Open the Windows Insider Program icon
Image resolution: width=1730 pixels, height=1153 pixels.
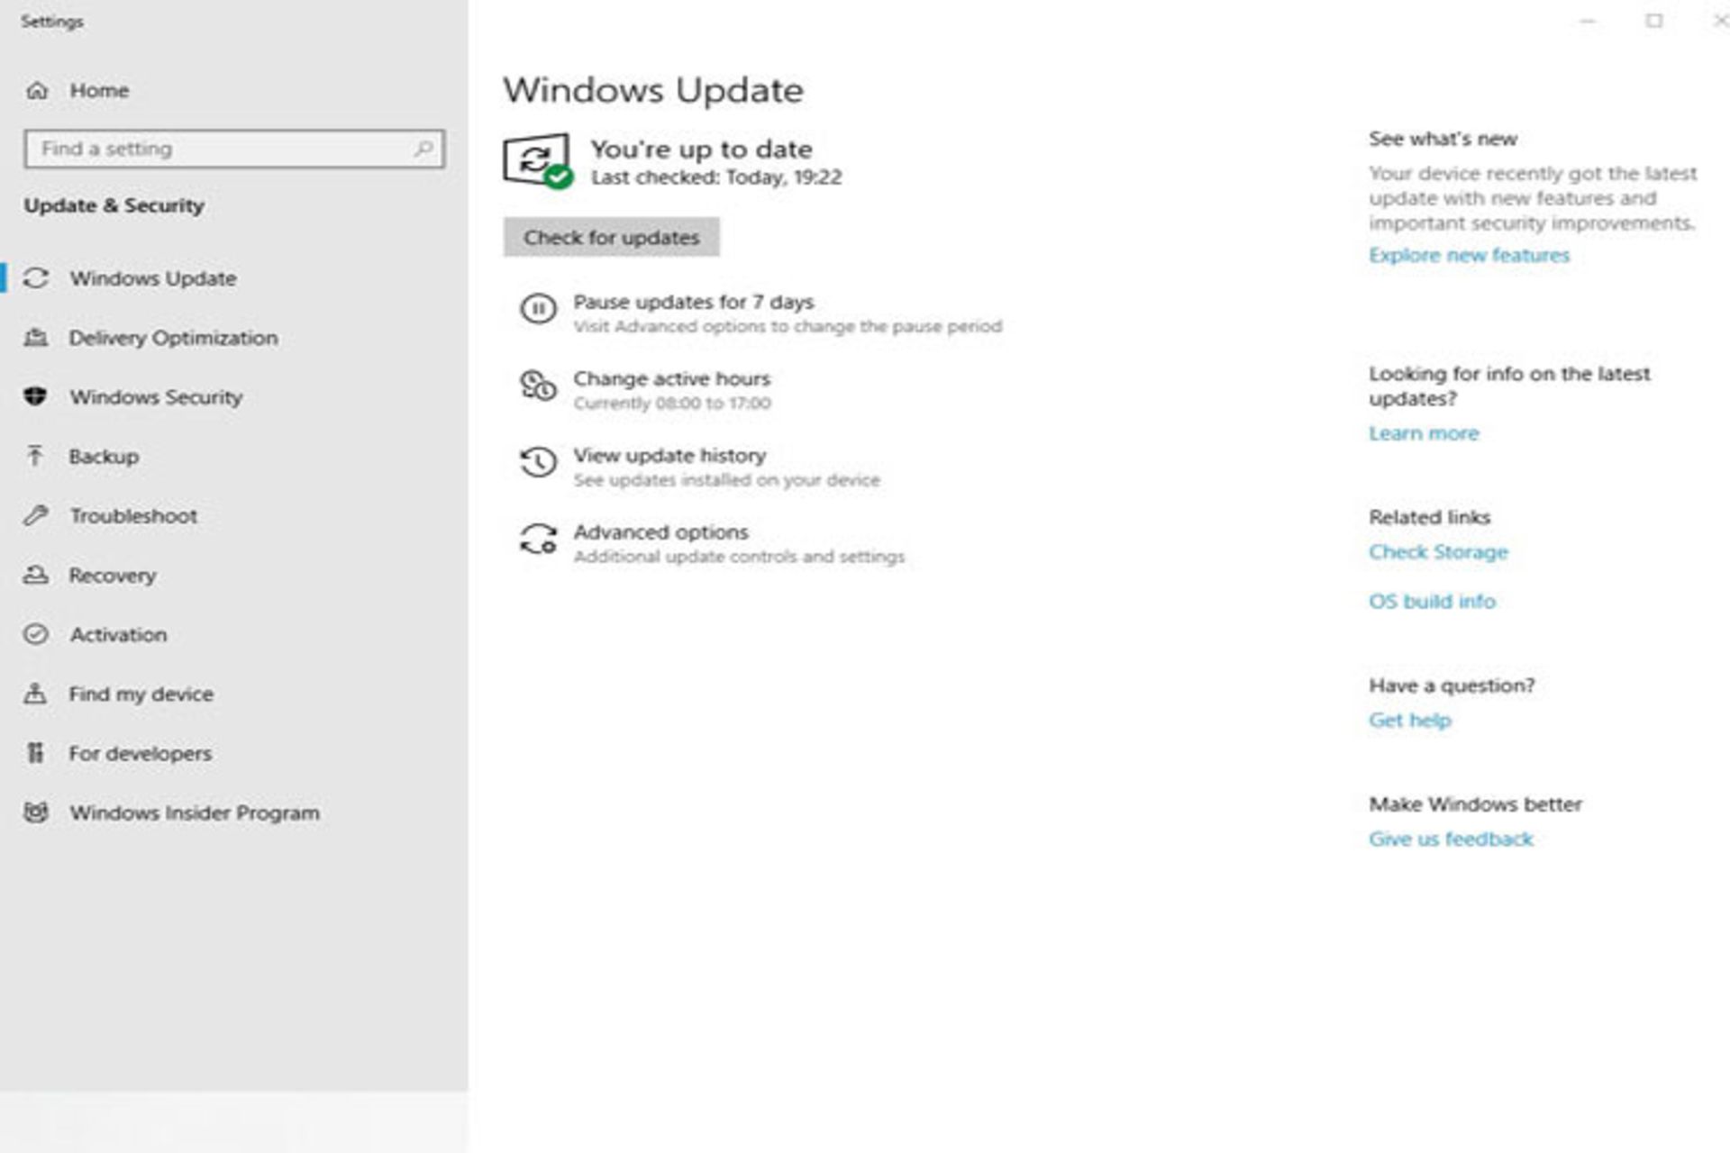(x=35, y=813)
